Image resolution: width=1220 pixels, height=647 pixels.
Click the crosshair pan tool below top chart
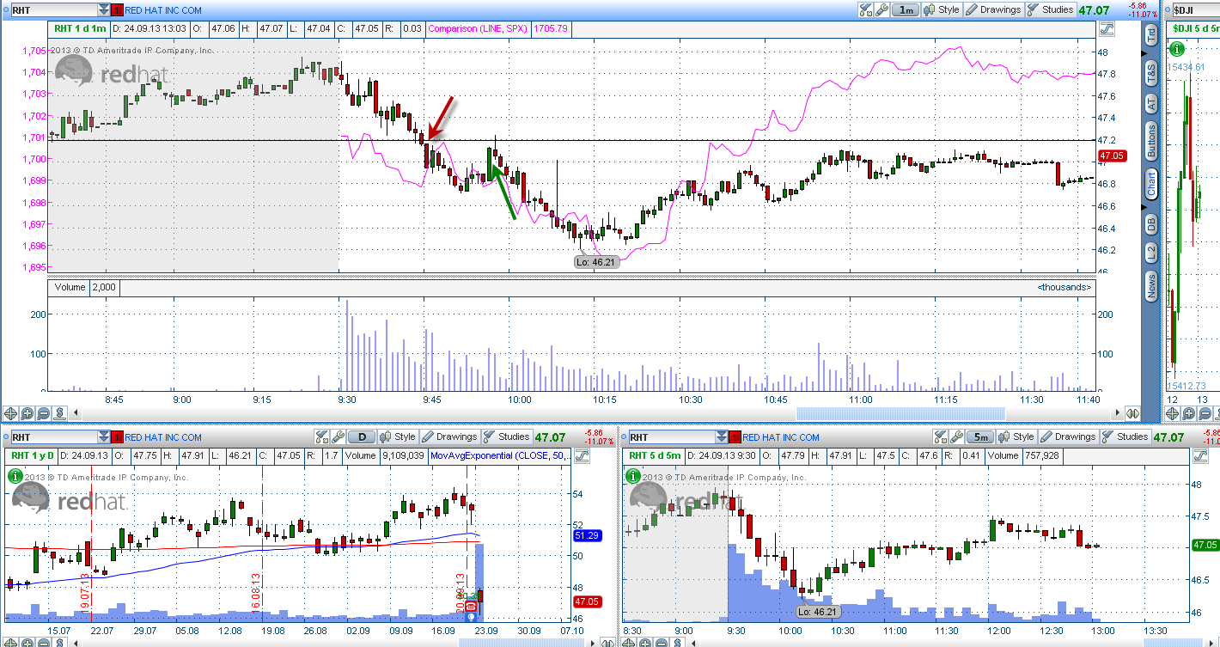[x=10, y=413]
